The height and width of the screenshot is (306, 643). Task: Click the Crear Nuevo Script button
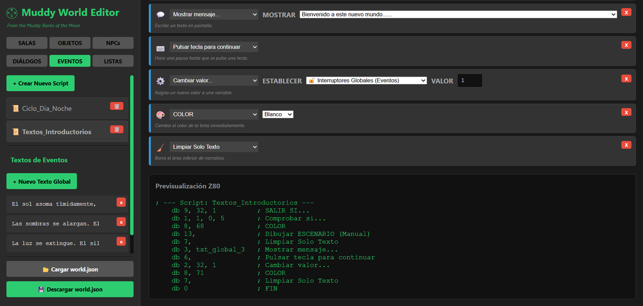[41, 84]
